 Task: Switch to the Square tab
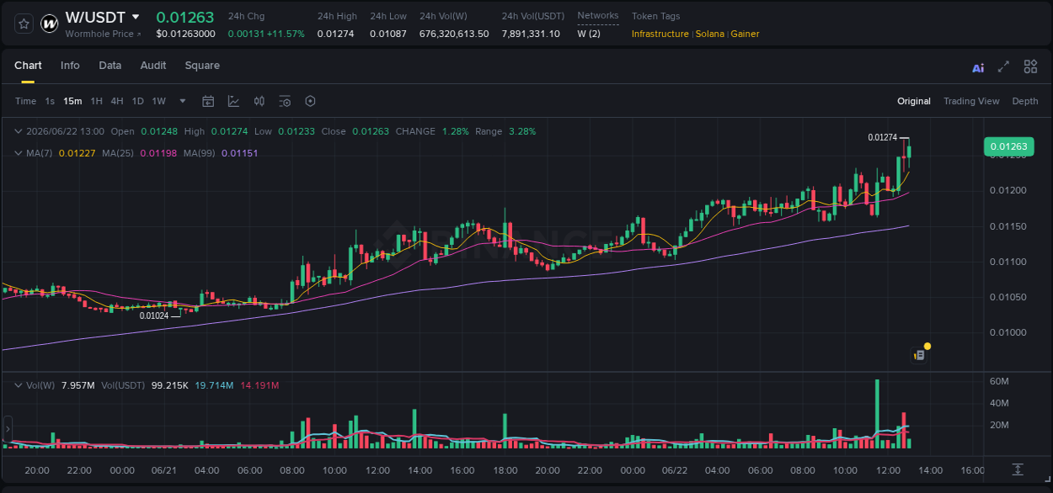tap(202, 66)
